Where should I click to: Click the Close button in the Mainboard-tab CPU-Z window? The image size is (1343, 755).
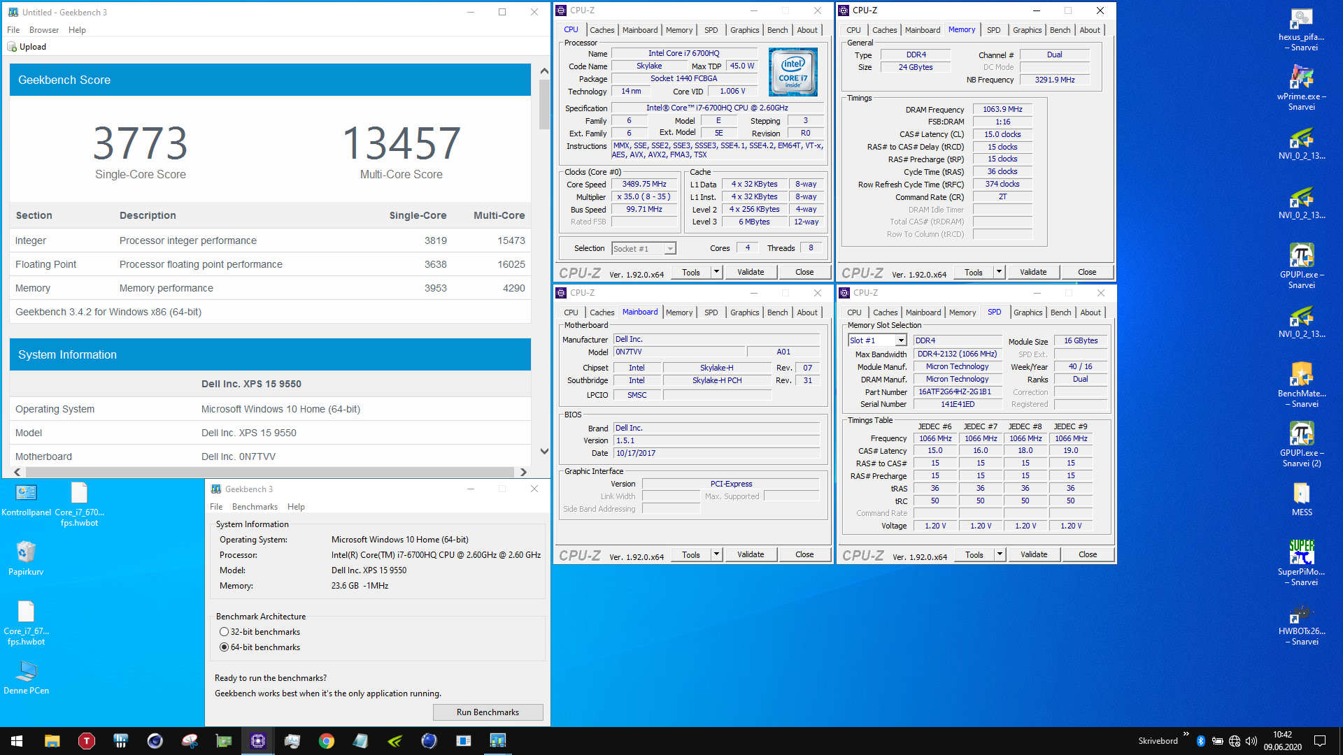[x=804, y=554]
